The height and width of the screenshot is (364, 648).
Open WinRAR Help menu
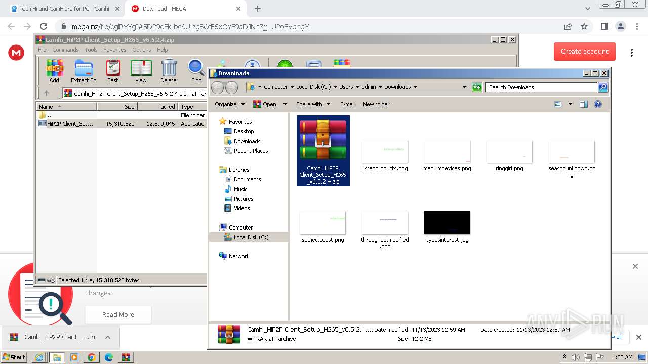coord(162,50)
